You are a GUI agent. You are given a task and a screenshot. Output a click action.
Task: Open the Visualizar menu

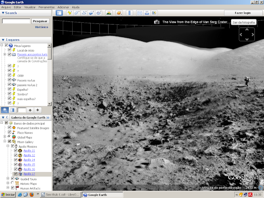click(x=30, y=7)
